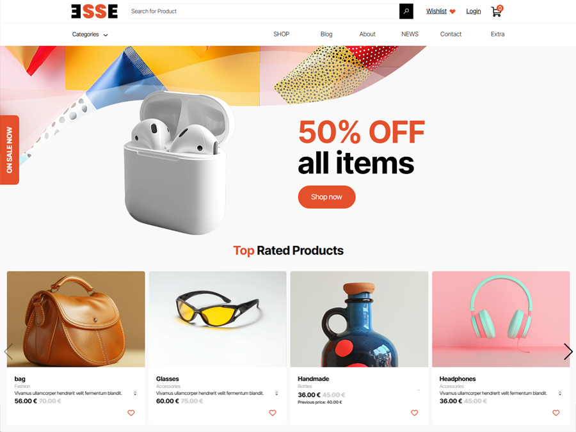576x432 pixels.
Task: Click the heart icon under Headphones product
Action: 556,413
